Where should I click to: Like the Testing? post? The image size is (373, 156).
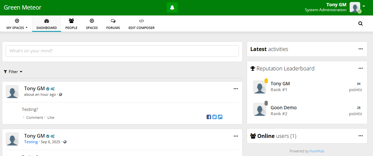[x=51, y=117]
